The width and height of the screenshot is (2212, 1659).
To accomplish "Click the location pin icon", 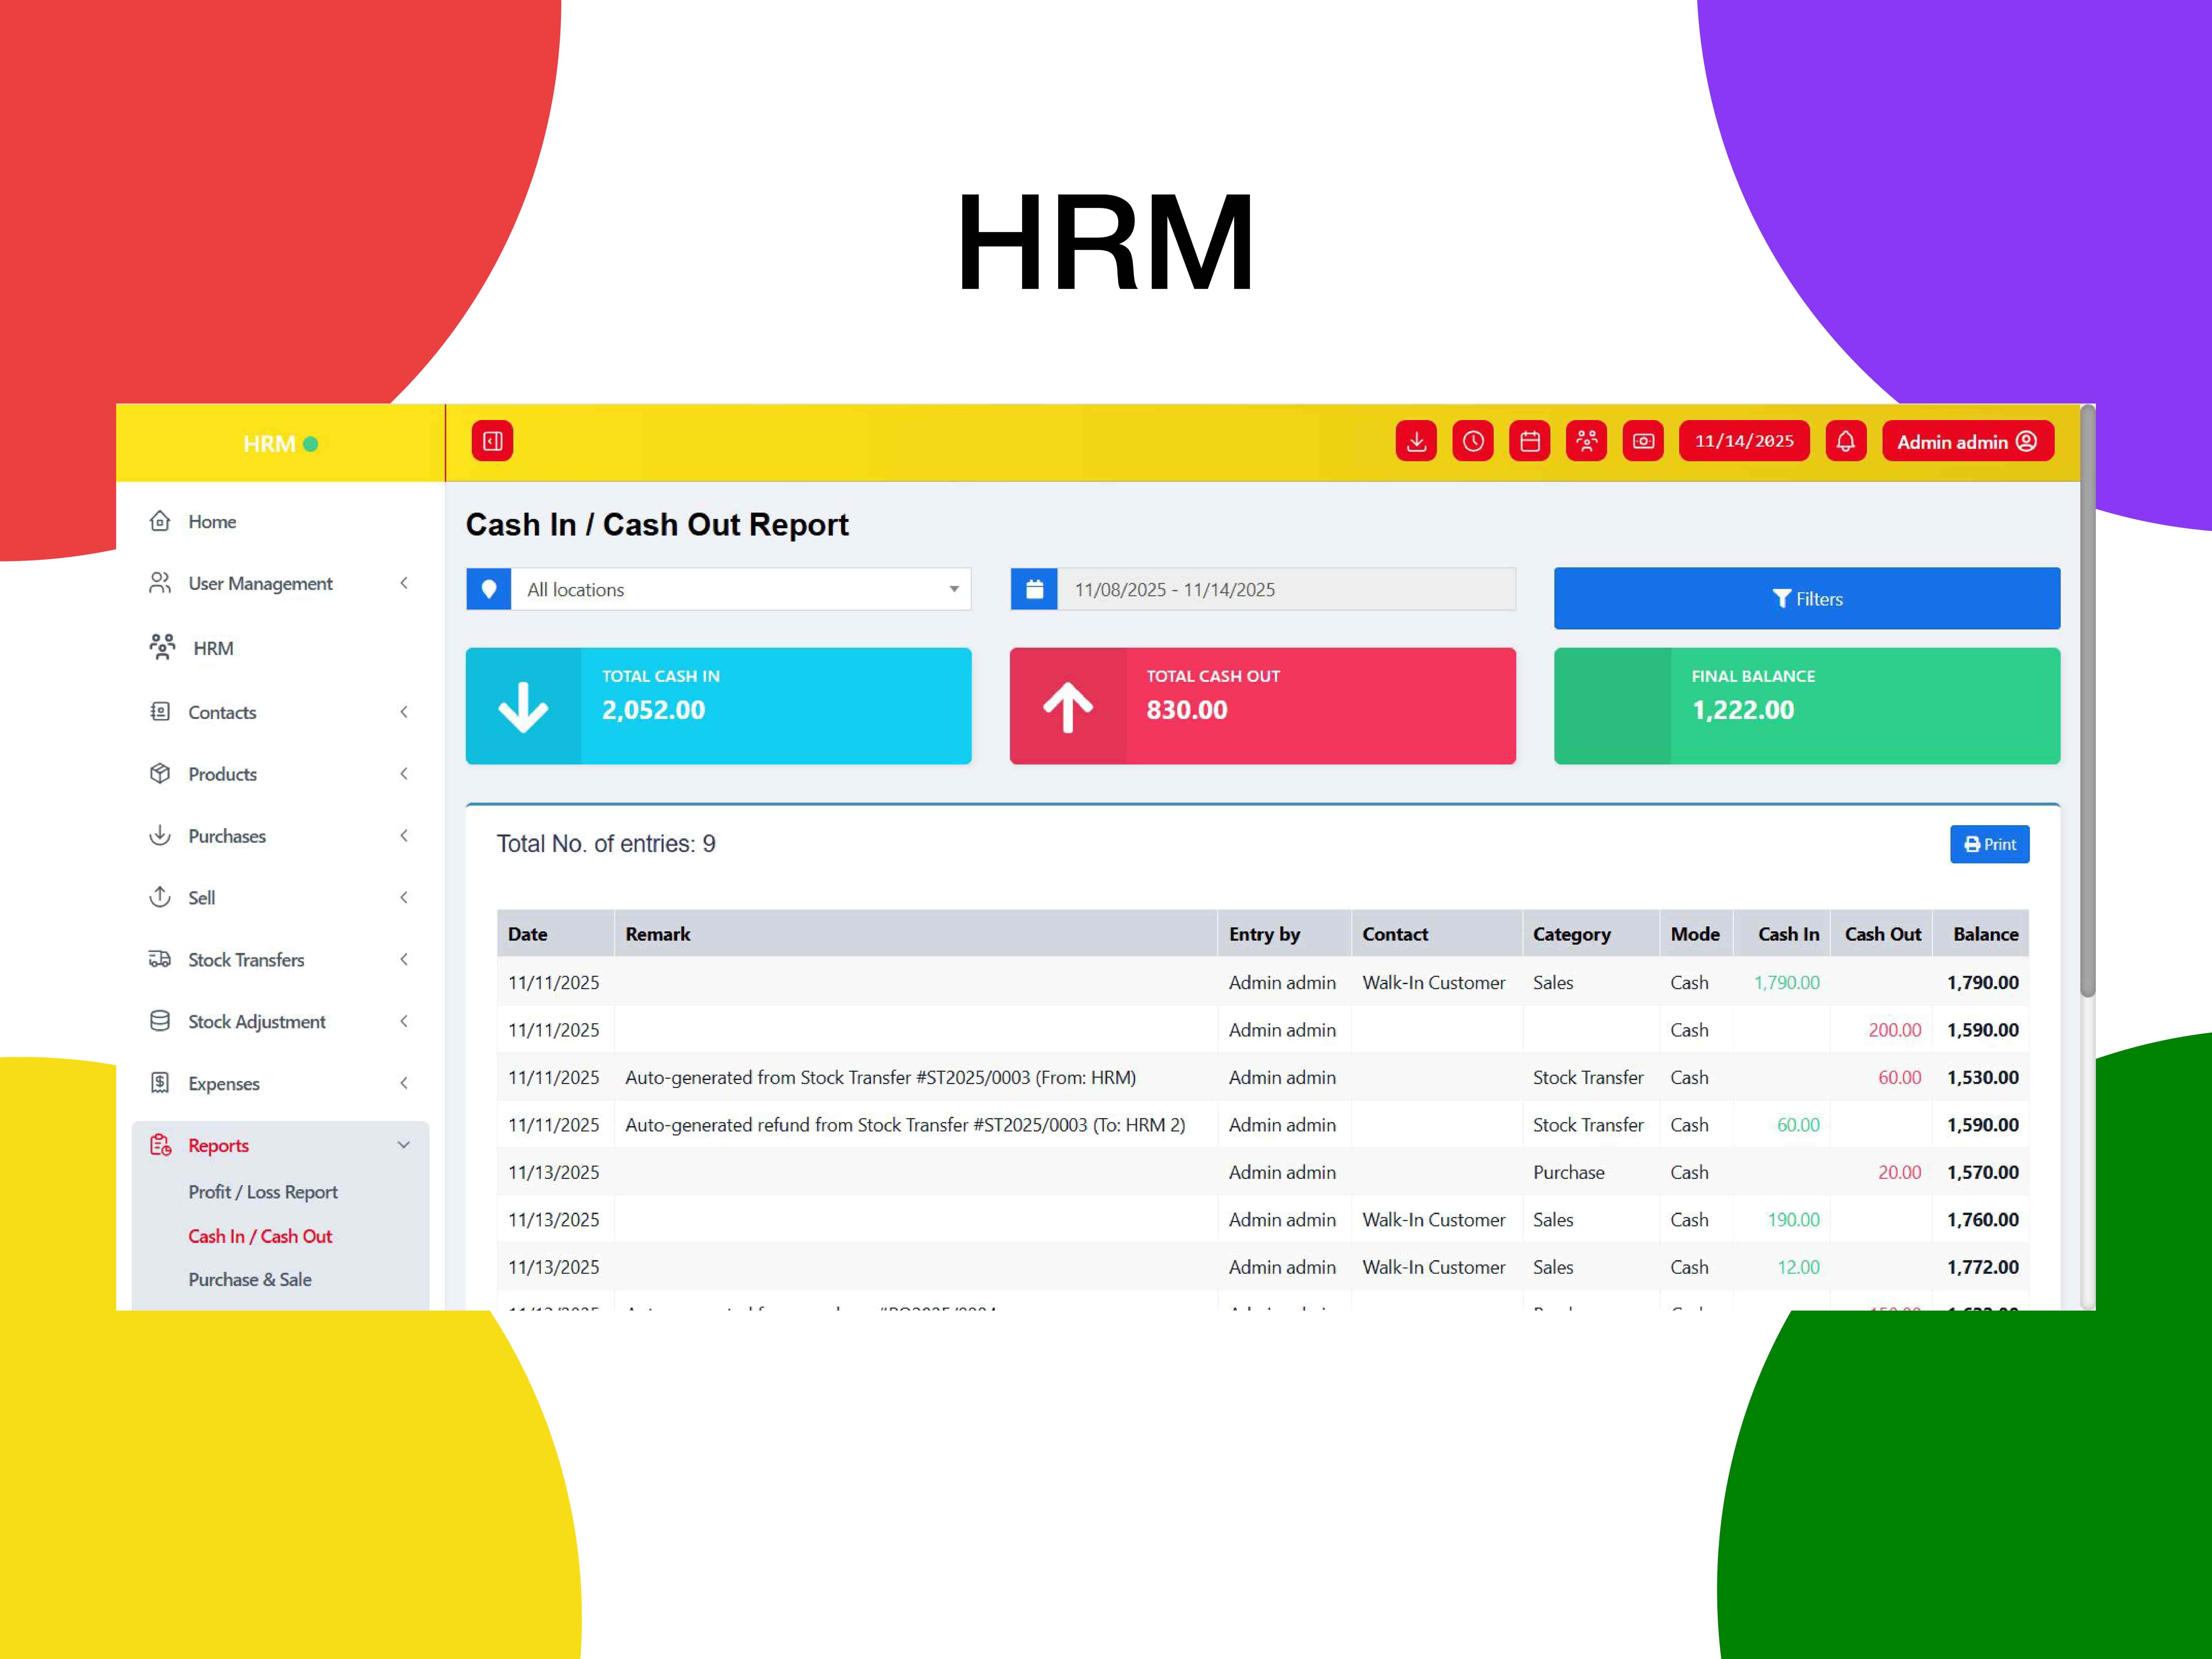I will pyautogui.click(x=489, y=589).
